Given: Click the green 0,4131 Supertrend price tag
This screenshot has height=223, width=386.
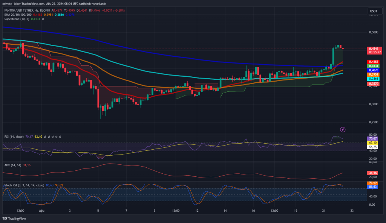Looking at the screenshot, I should tap(374, 66).
